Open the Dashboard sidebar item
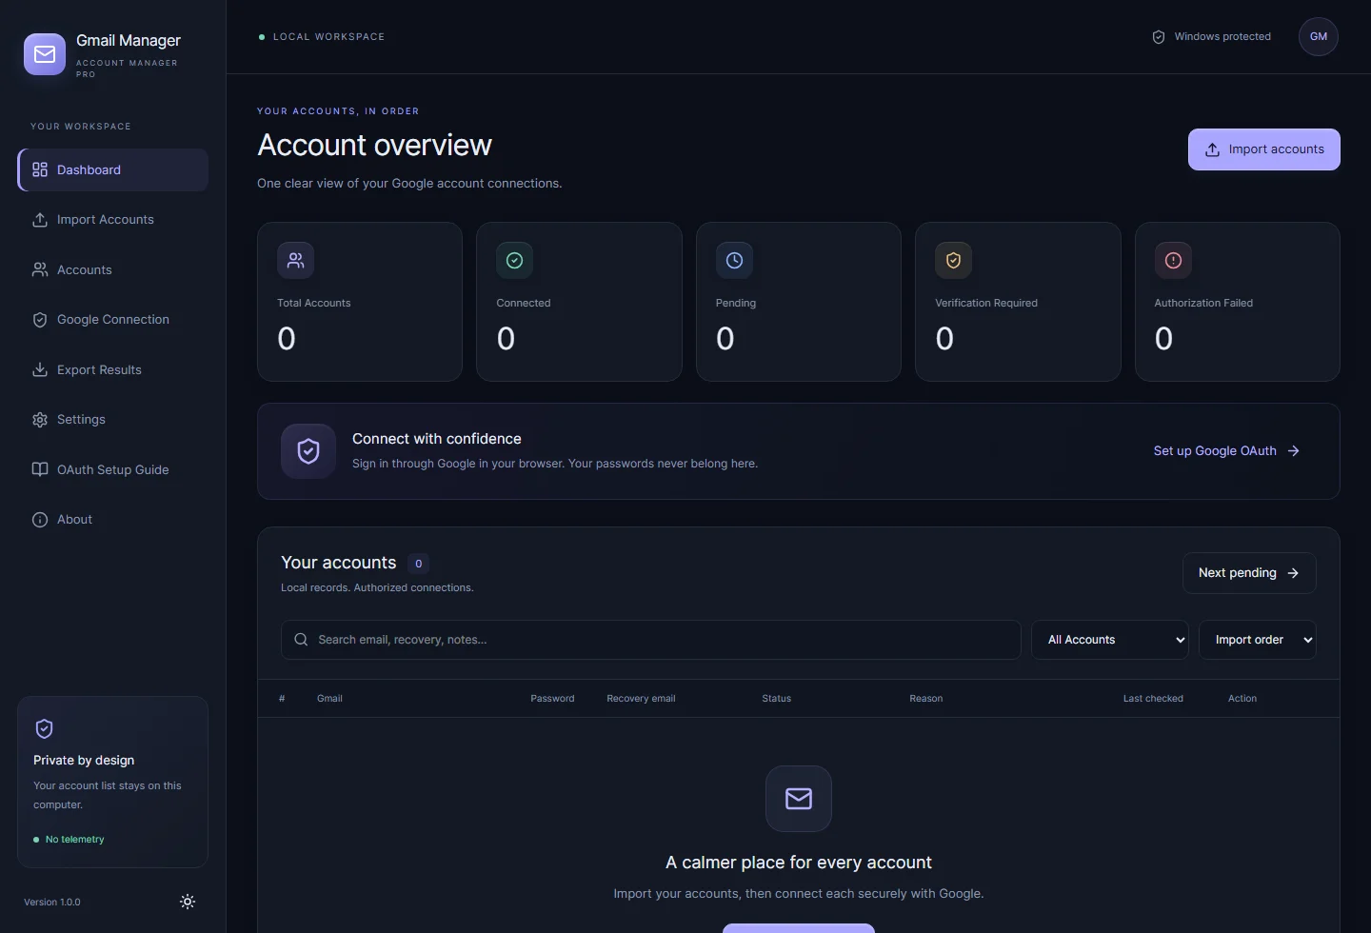The image size is (1371, 933). (112, 169)
